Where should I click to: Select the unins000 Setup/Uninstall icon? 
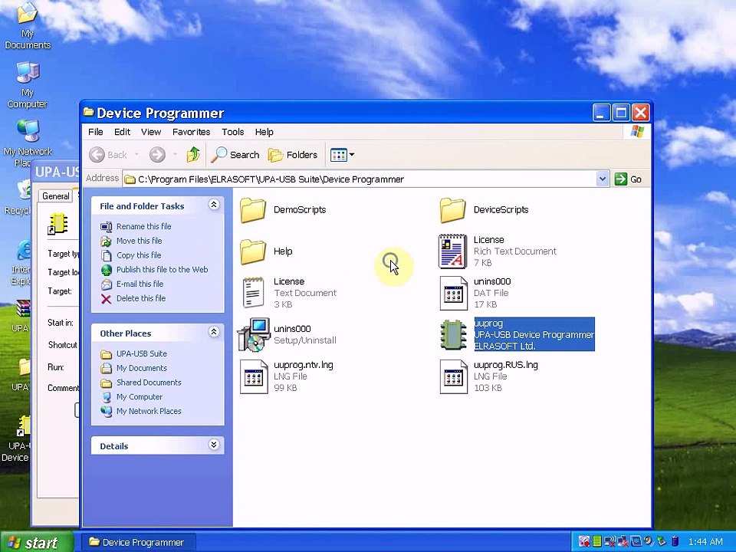coord(253,335)
